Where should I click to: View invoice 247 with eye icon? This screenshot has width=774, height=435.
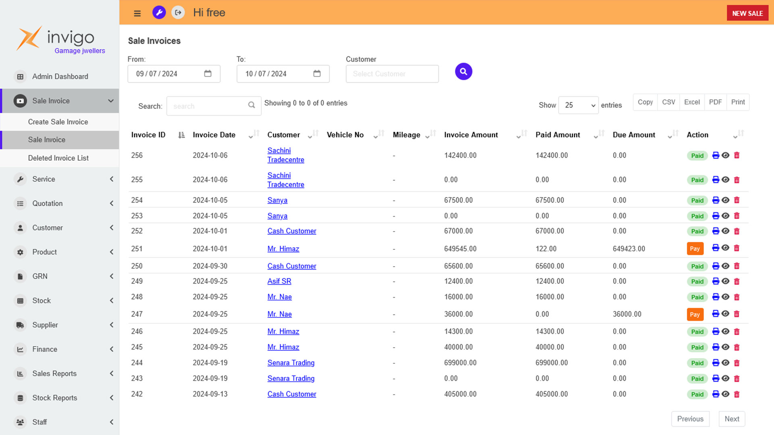point(725,314)
